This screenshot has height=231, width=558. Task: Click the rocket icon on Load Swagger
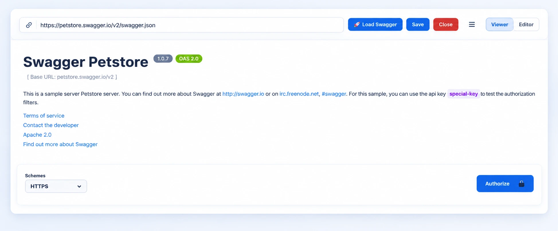point(357,25)
